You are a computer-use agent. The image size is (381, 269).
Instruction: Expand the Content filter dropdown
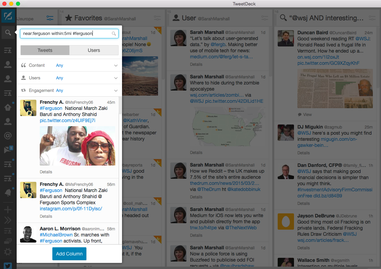[116, 65]
